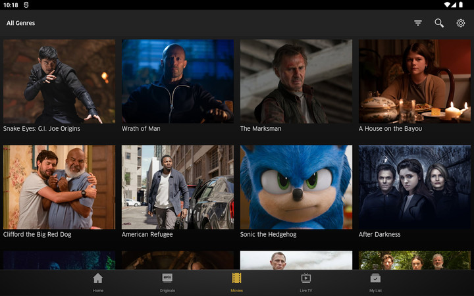Open the filter/sort icon in top bar
The image size is (474, 296).
pyautogui.click(x=418, y=23)
